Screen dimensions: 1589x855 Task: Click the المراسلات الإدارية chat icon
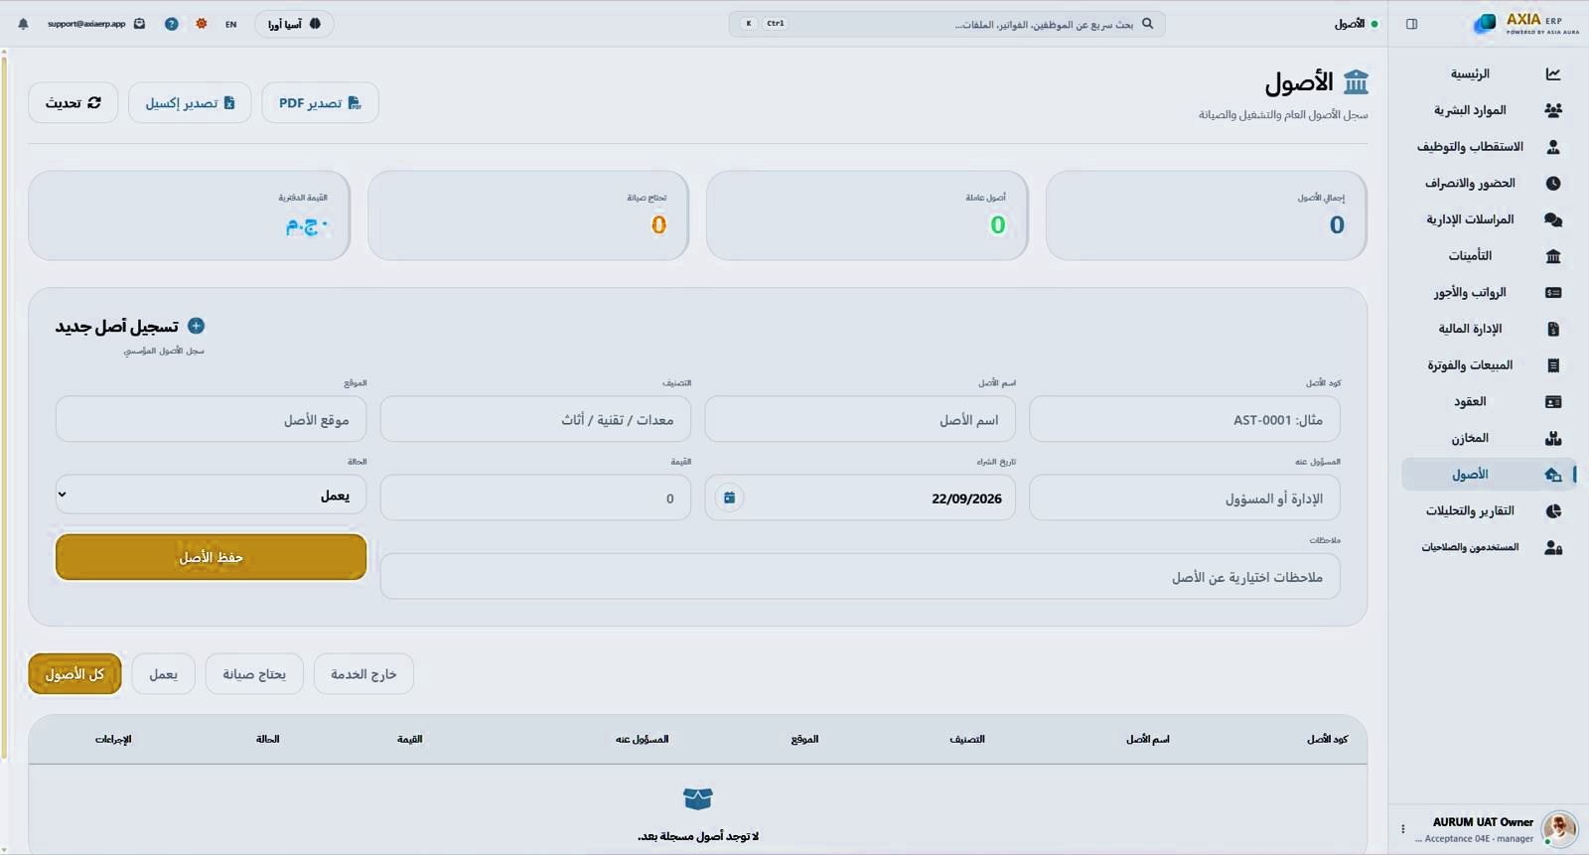(1553, 219)
